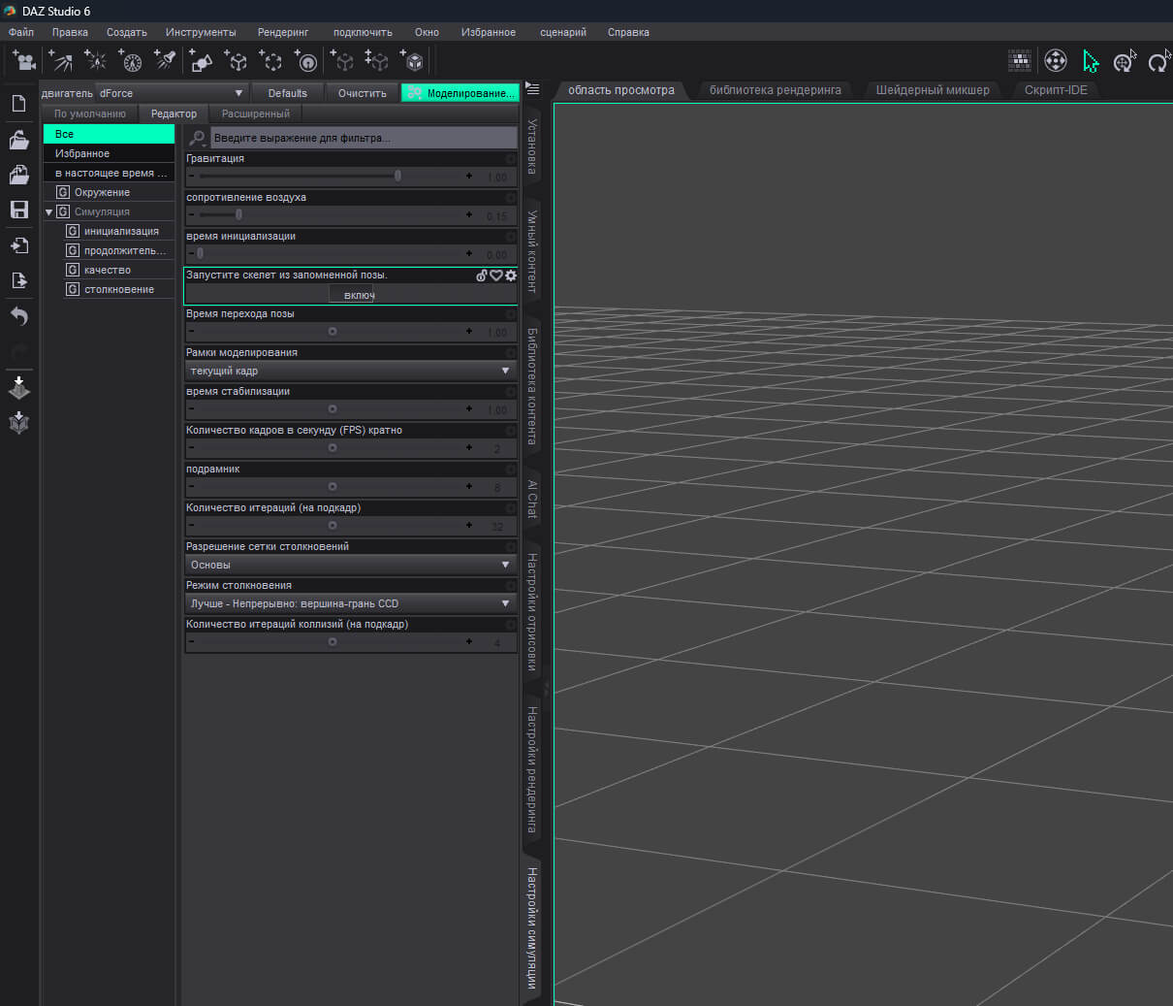This screenshot has height=1006, width=1173.
Task: Add a new point light
Action: pos(96,61)
